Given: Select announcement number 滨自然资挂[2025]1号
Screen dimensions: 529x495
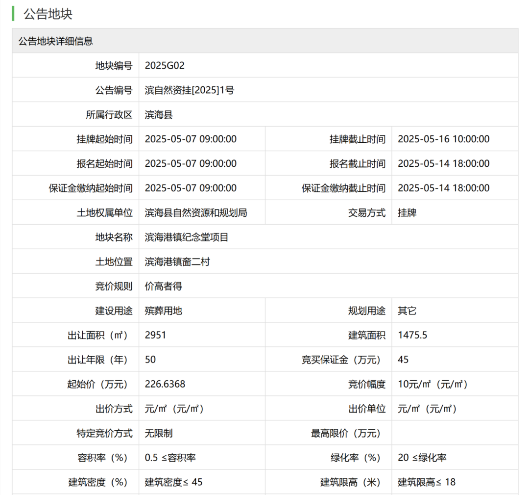Looking at the screenshot, I should [189, 90].
